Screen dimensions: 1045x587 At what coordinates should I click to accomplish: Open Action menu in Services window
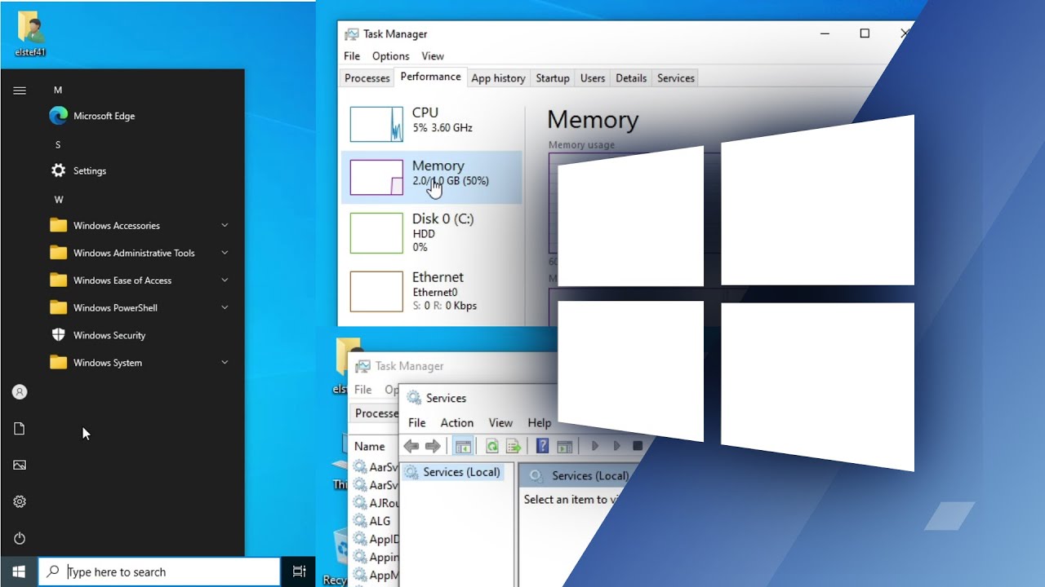click(x=457, y=422)
